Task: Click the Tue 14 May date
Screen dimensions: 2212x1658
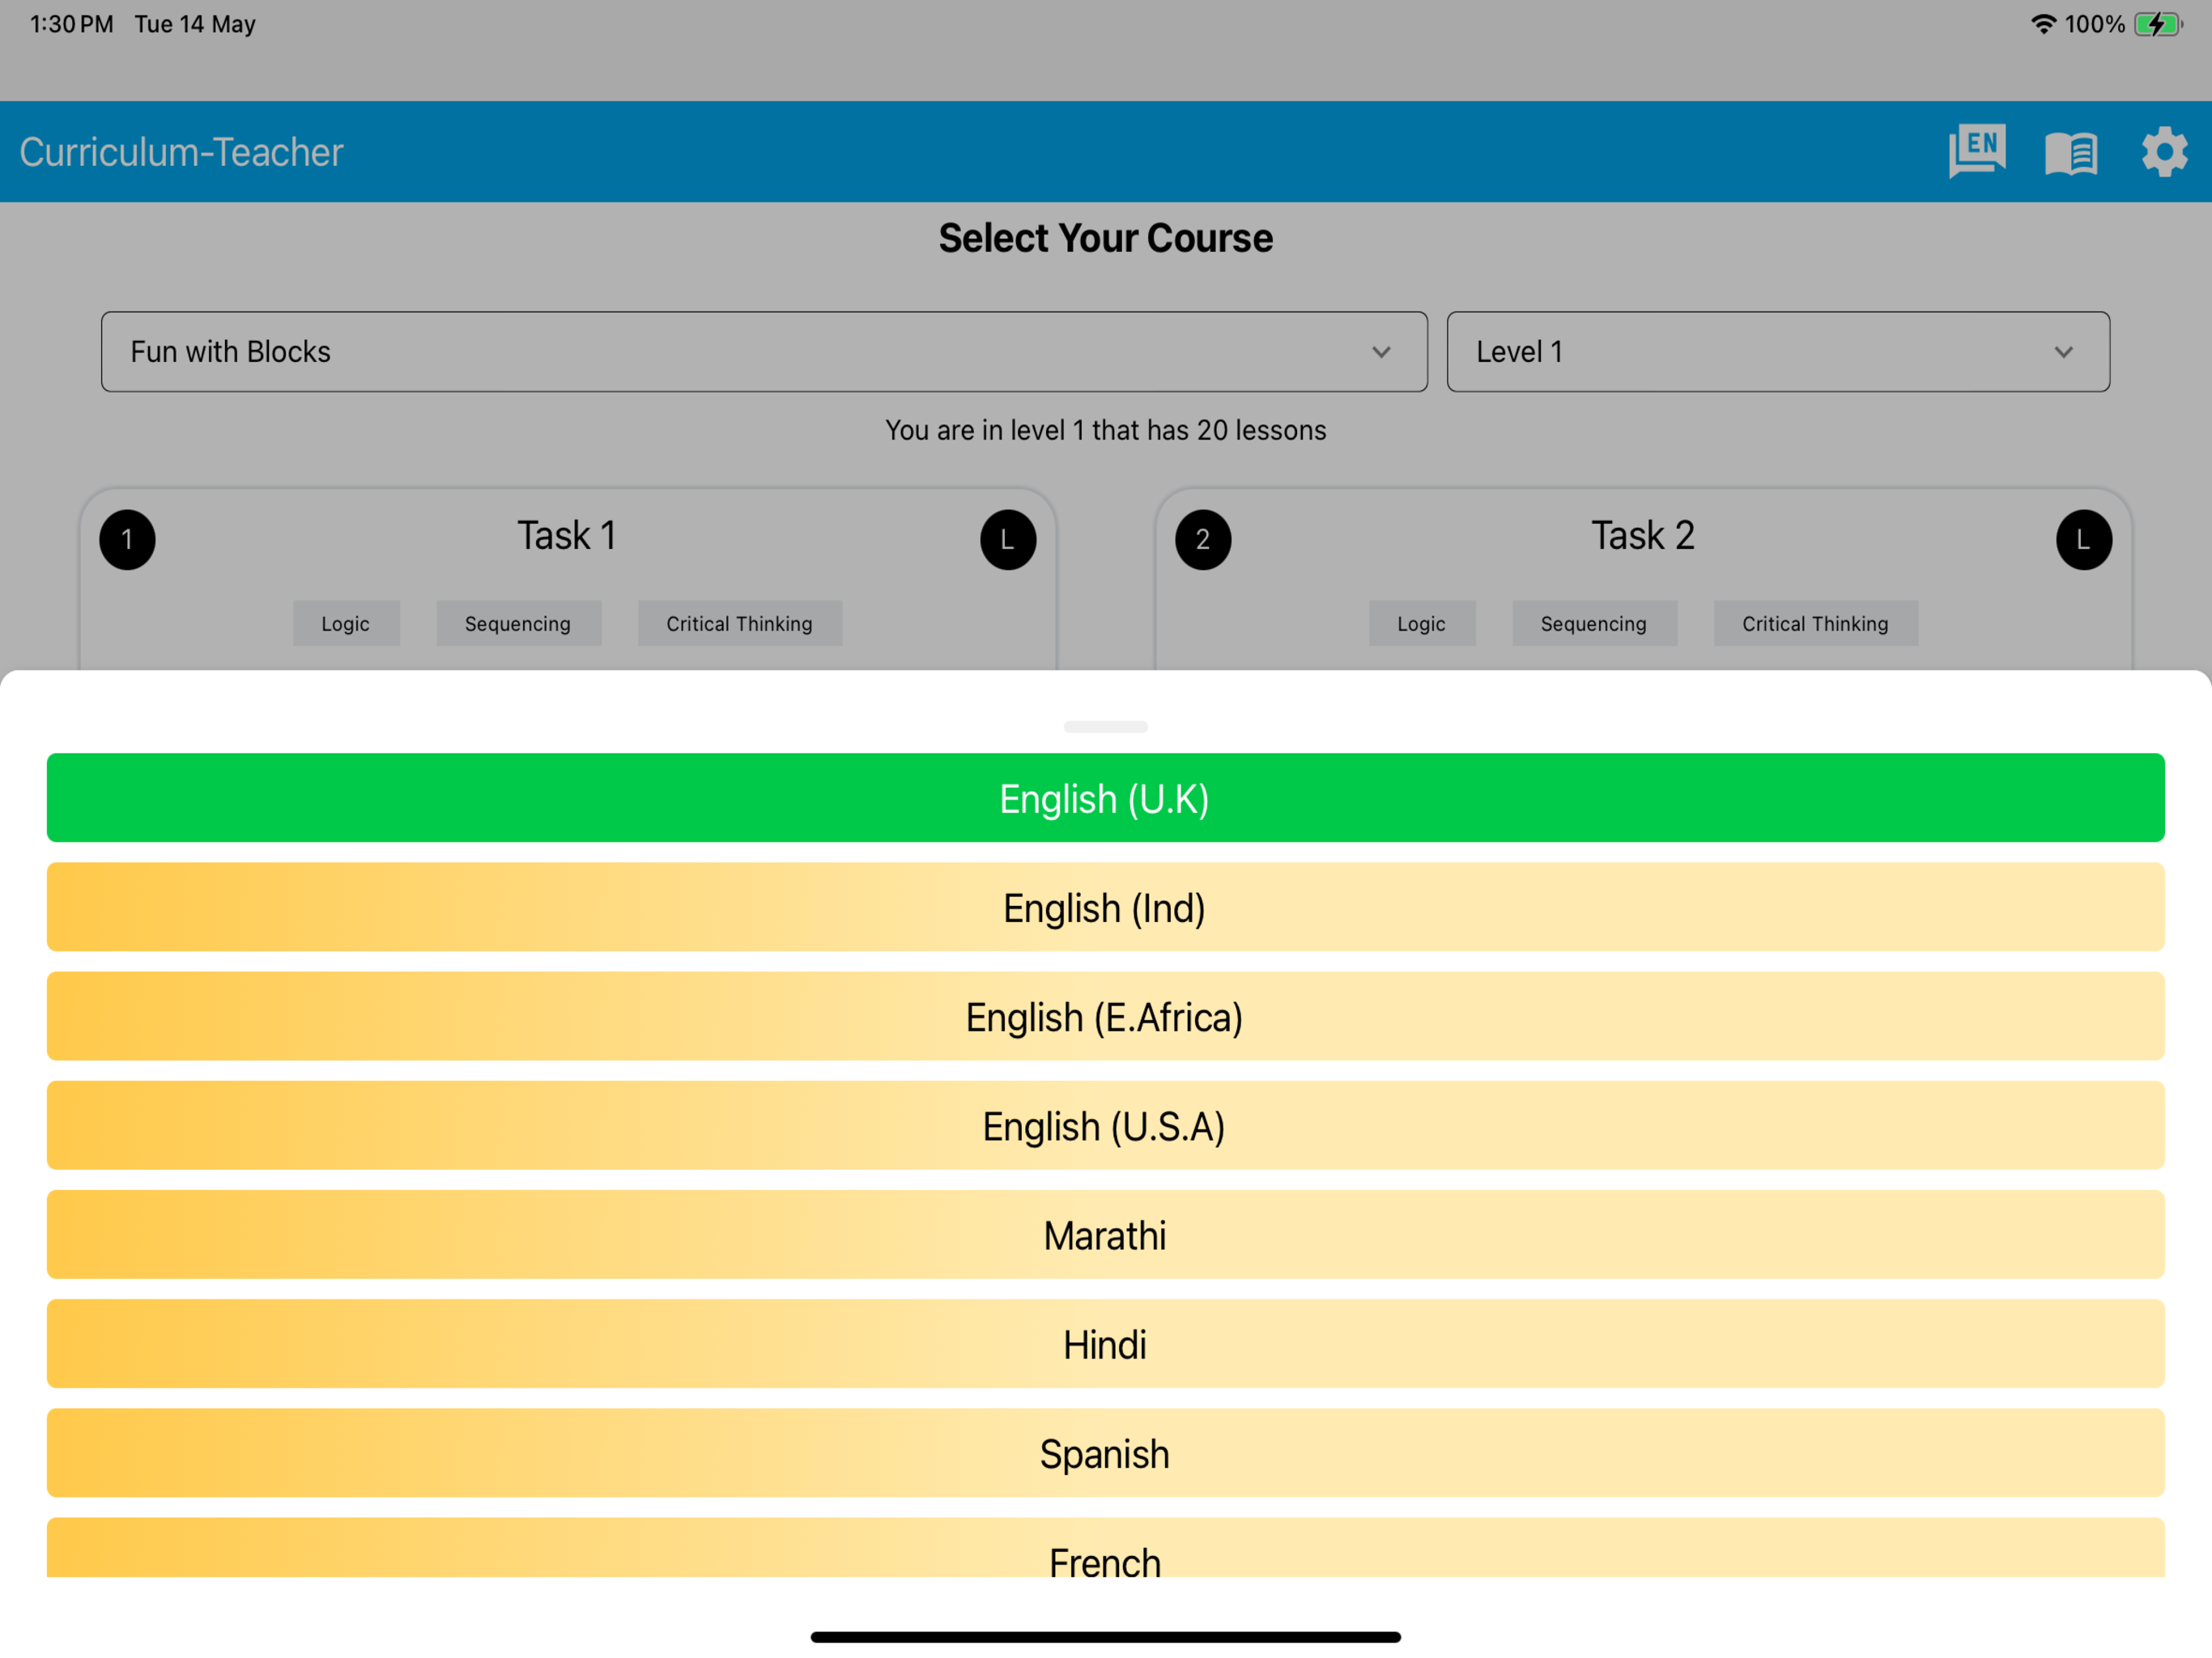Action: (195, 24)
